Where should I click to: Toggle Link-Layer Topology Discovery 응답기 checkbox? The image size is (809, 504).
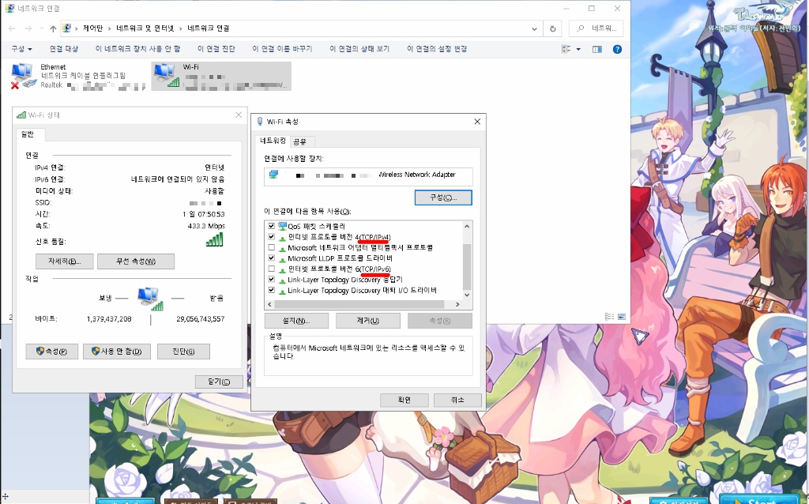coord(272,280)
